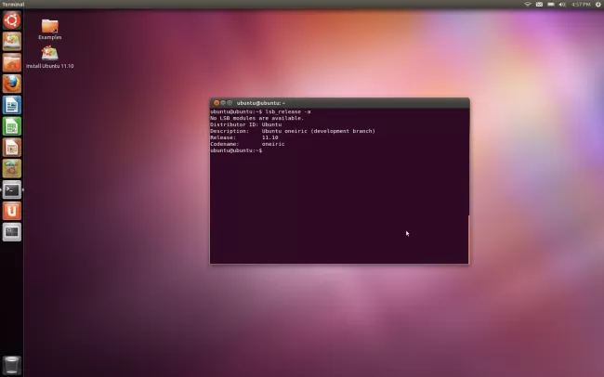Open the messaging envelope indicator

point(539,5)
